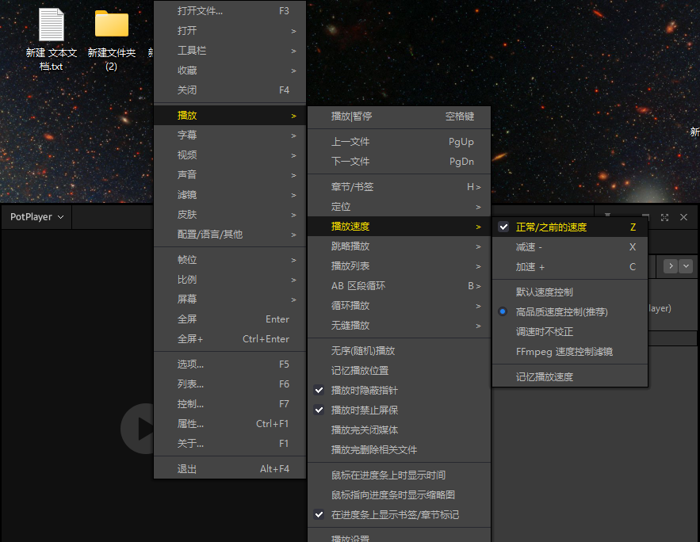Choose 上一文件 menu entry
The width and height of the screenshot is (700, 542).
(x=399, y=142)
